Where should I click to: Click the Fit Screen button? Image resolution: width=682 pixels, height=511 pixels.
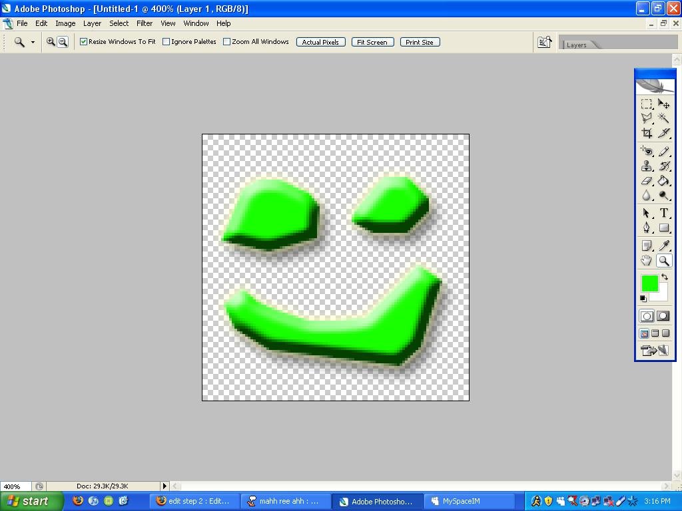(x=372, y=41)
